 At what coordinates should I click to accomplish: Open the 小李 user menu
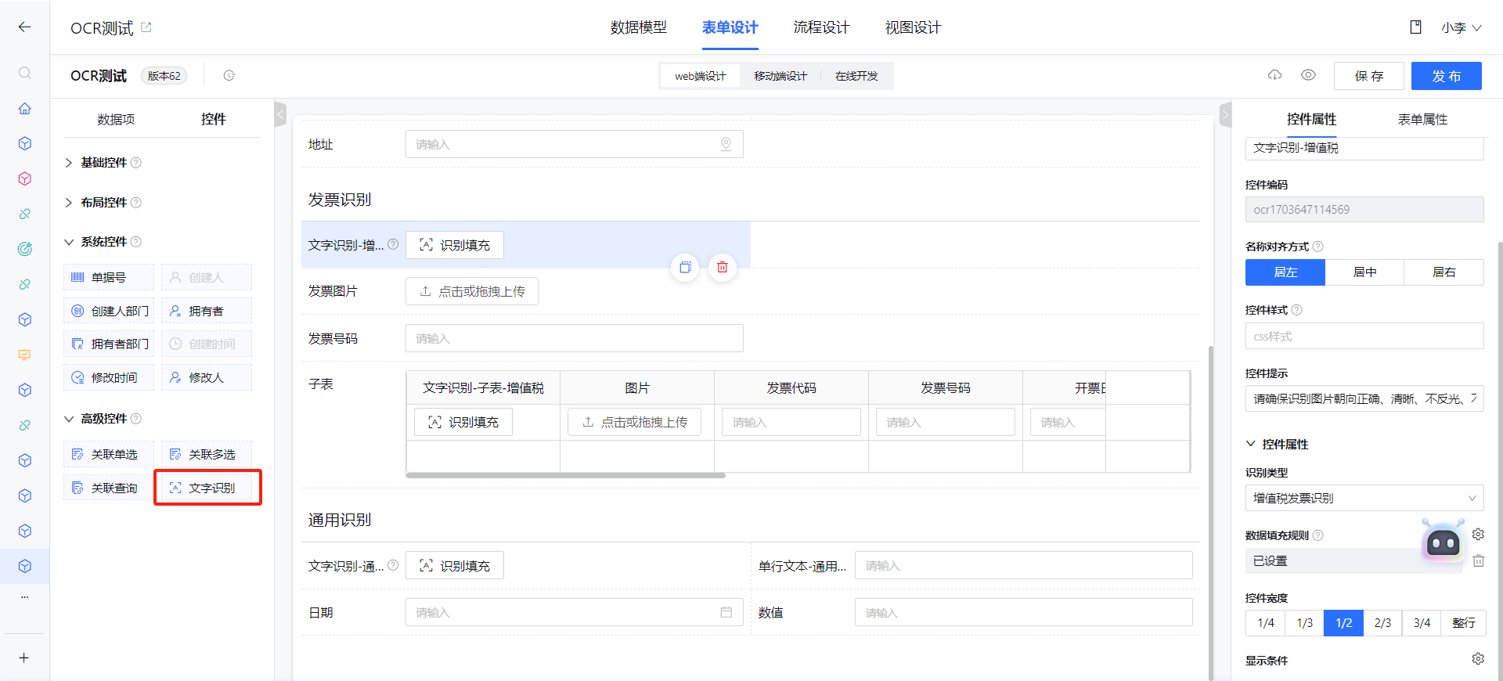pos(1462,27)
